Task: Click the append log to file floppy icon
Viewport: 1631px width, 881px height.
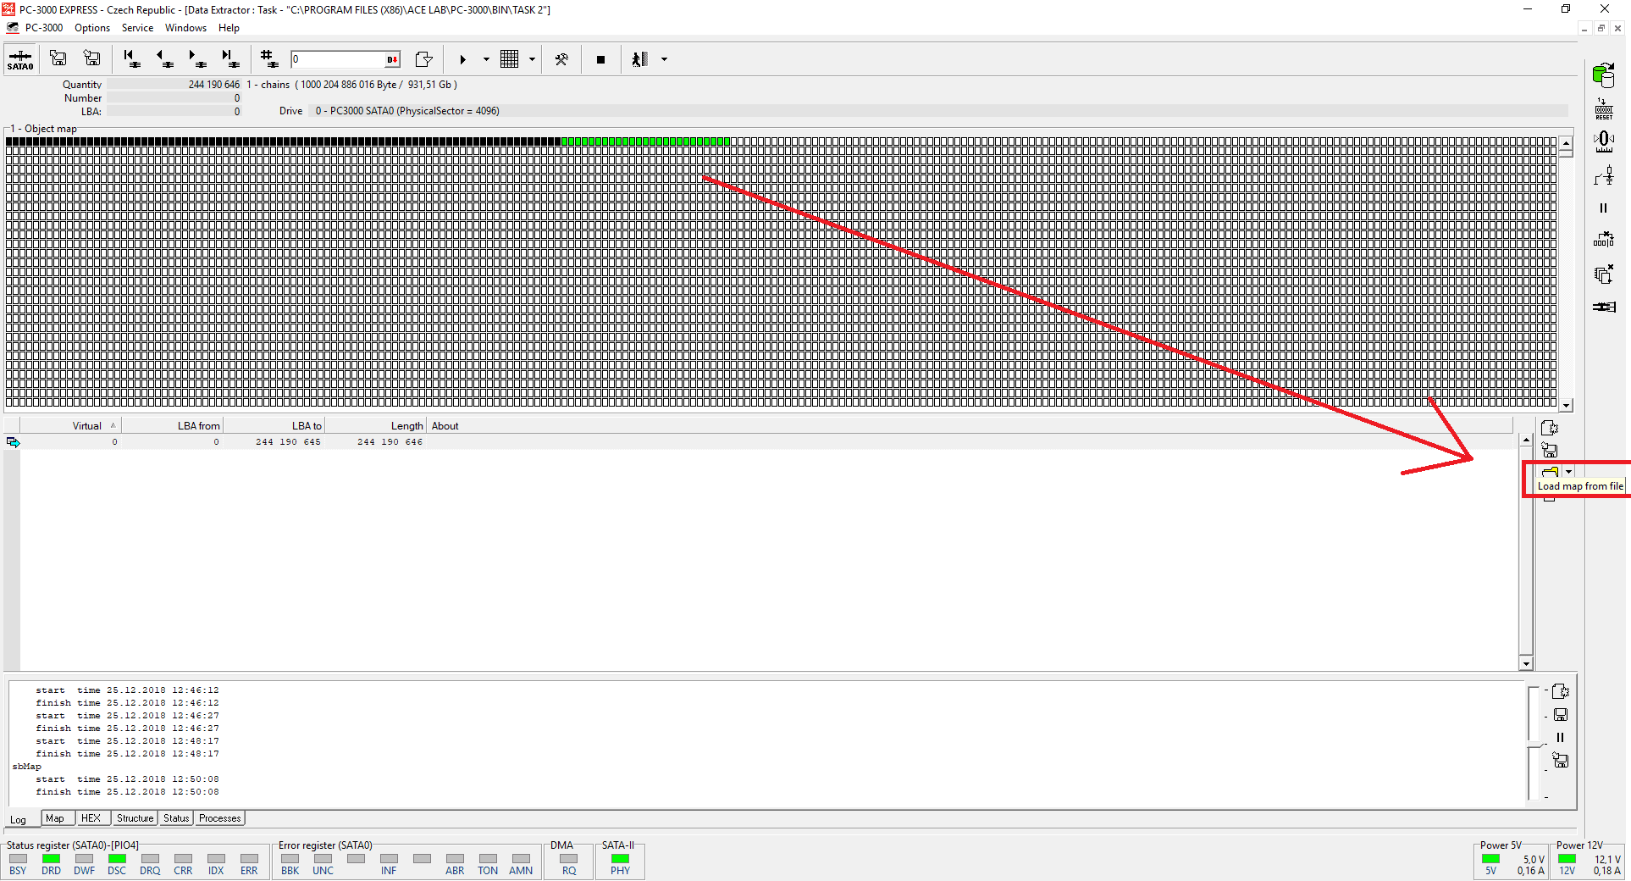Action: click(x=1560, y=761)
